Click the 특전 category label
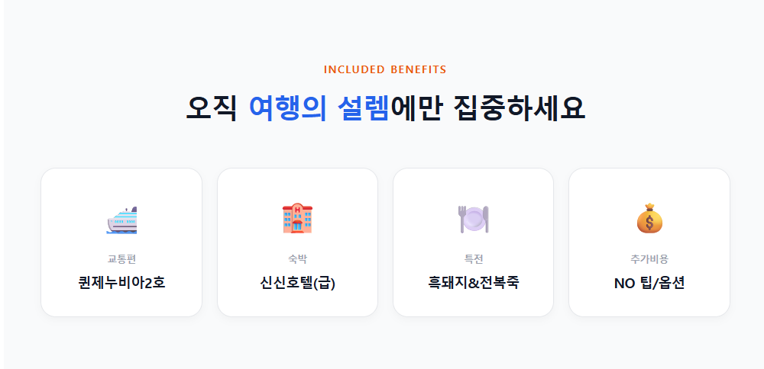764x369 pixels. tap(473, 259)
